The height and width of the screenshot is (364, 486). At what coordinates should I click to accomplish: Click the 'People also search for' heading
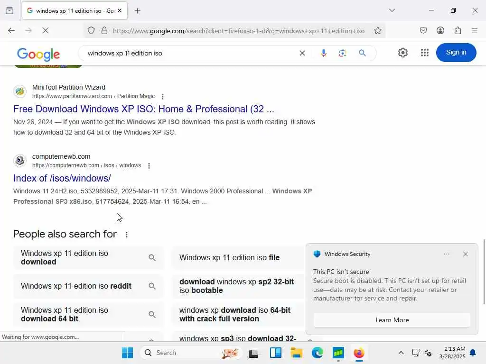coord(65,234)
